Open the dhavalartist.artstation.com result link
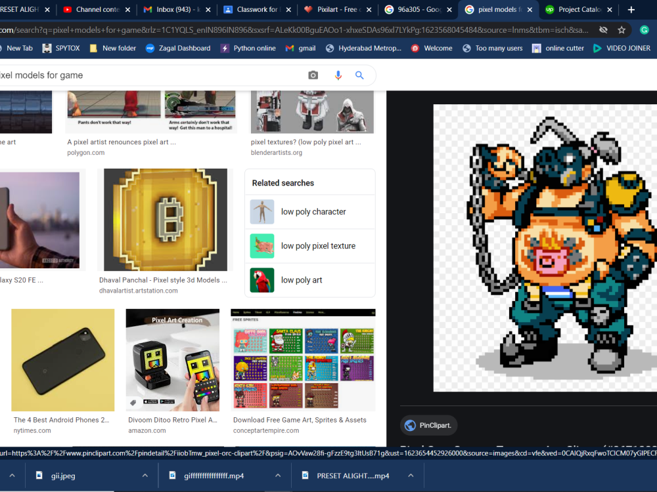657x492 pixels. click(138, 291)
